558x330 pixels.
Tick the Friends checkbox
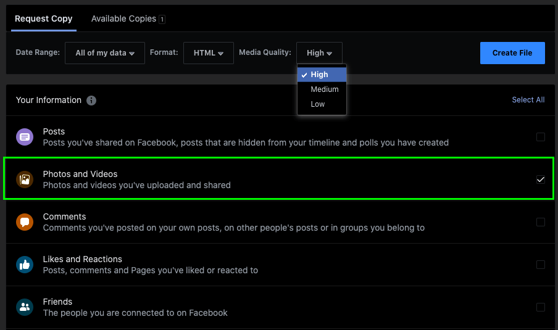click(541, 307)
